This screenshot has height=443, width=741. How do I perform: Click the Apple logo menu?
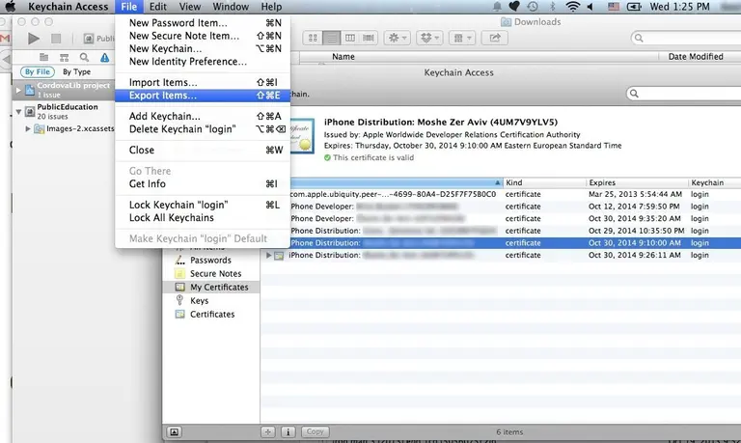pos(10,7)
